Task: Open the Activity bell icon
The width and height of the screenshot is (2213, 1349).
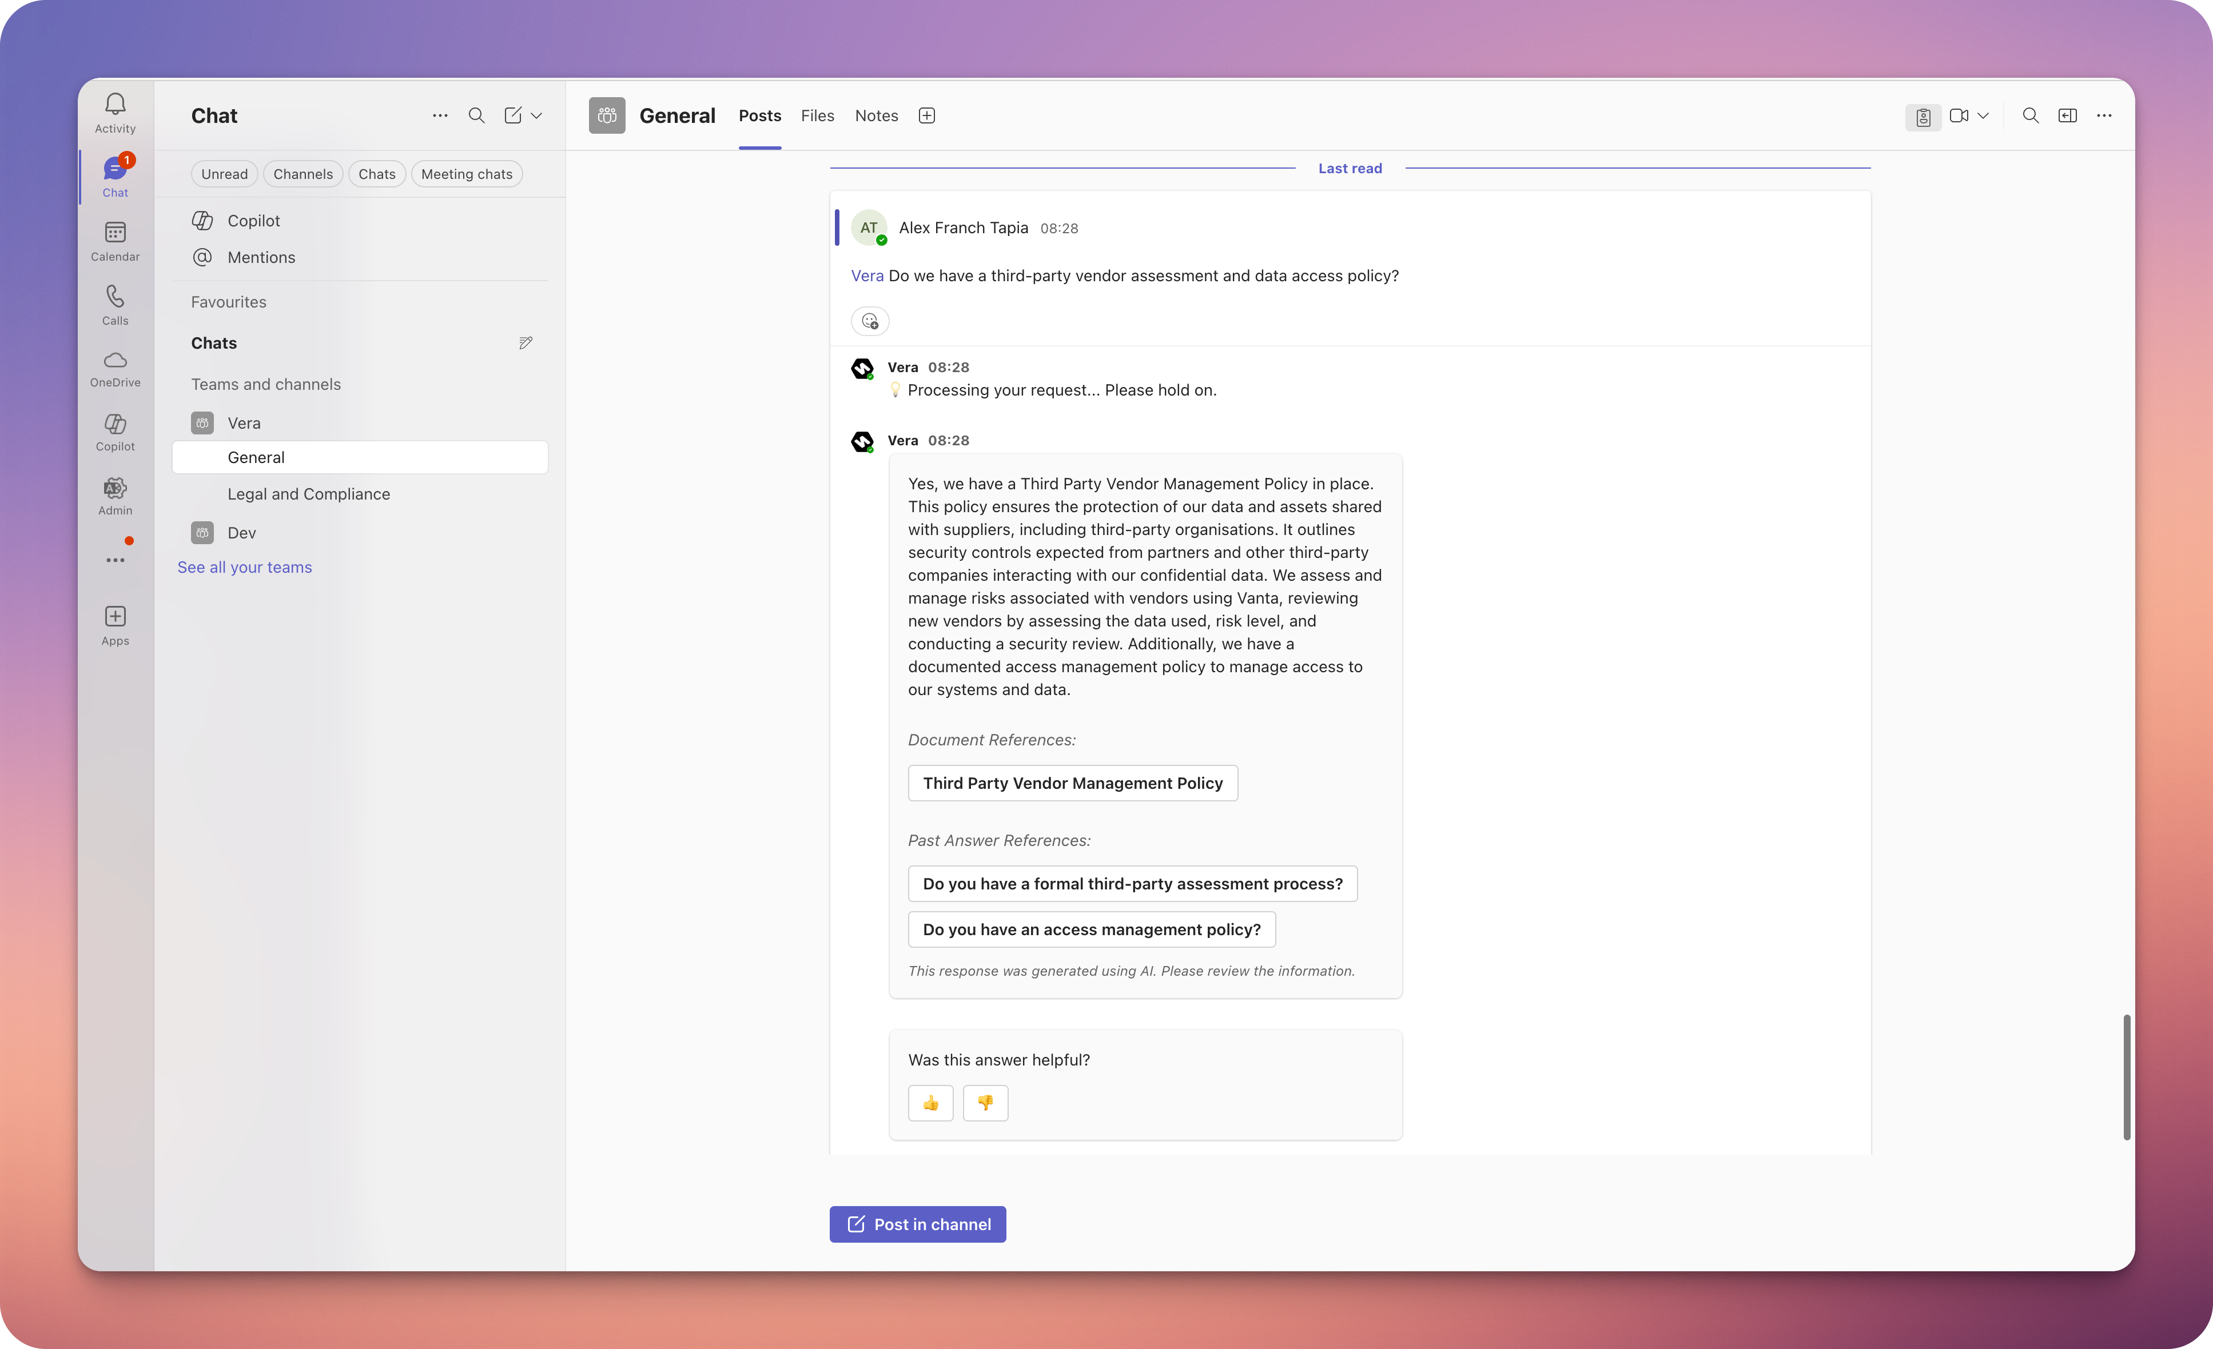Action: tap(115, 112)
